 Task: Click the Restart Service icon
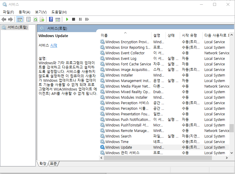(x=87, y=19)
